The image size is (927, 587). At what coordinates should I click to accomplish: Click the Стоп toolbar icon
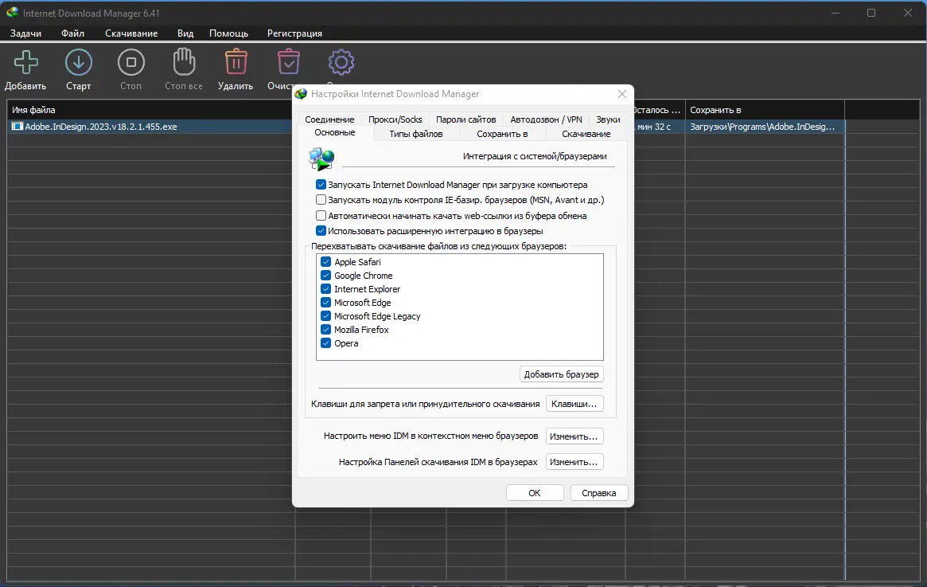click(131, 62)
